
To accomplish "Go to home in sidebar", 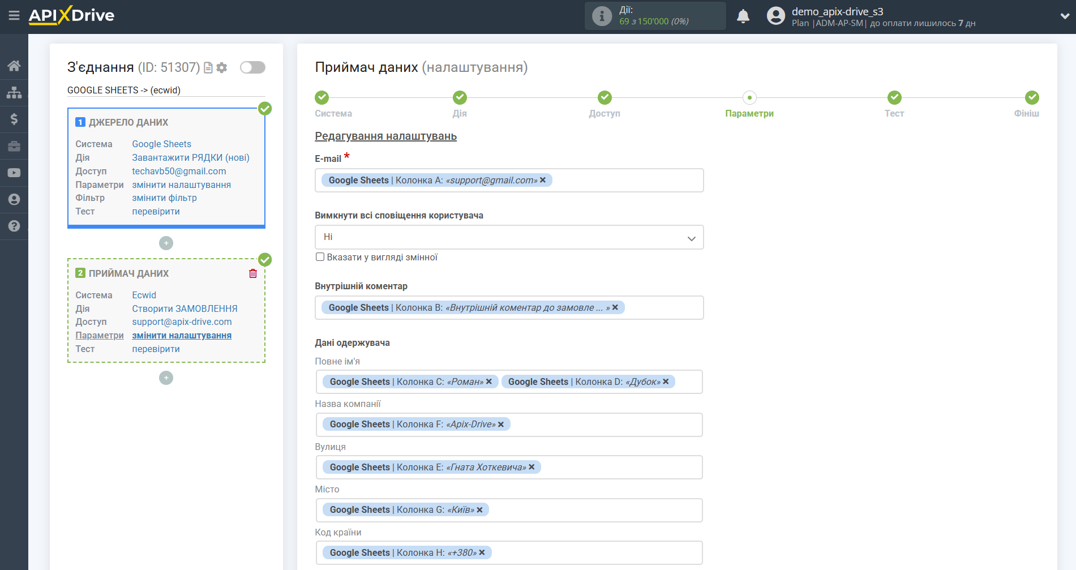I will coord(14,66).
